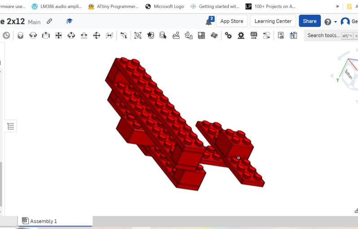Open the 100+ Projects on A... bookmark
This screenshot has width=358, height=229.
pos(271,6)
